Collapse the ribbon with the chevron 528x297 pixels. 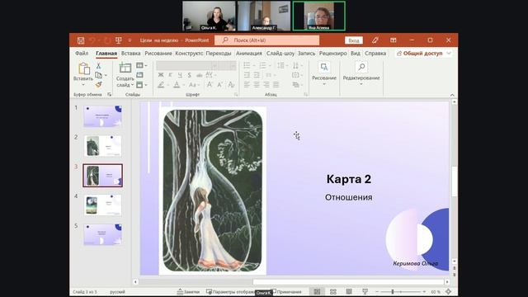pyautogui.click(x=452, y=95)
